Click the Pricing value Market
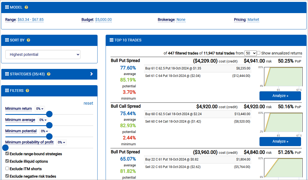 [x=253, y=19]
